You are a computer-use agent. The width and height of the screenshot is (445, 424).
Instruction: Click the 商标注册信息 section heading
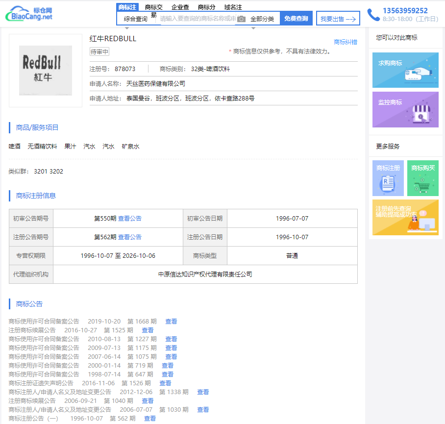click(x=36, y=196)
